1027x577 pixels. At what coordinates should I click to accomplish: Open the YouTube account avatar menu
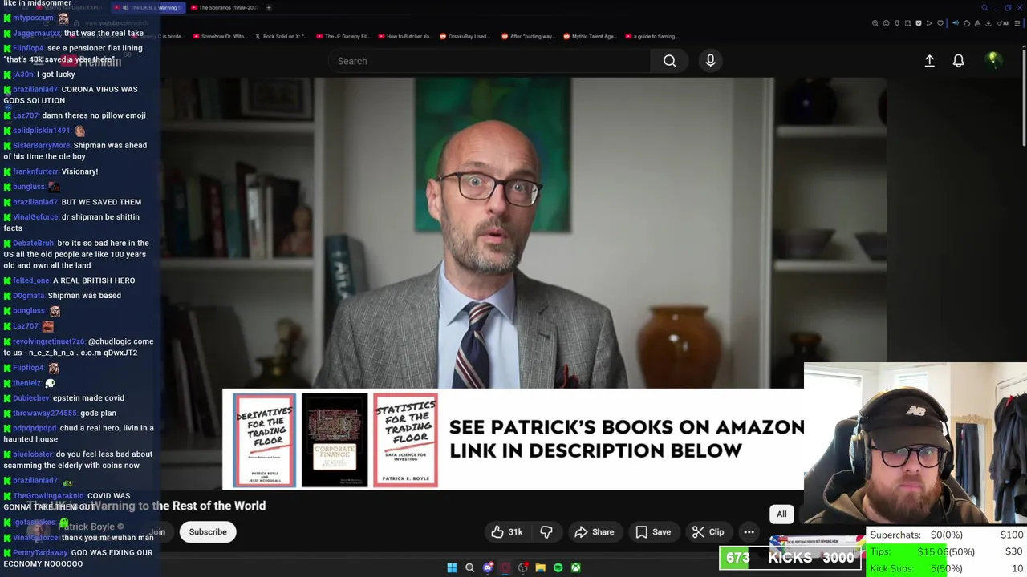pyautogui.click(x=992, y=60)
